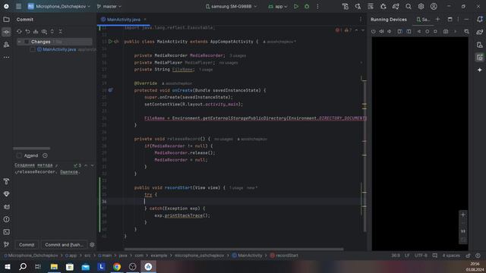Go to previous highlighted error arrow

(x=356, y=30)
